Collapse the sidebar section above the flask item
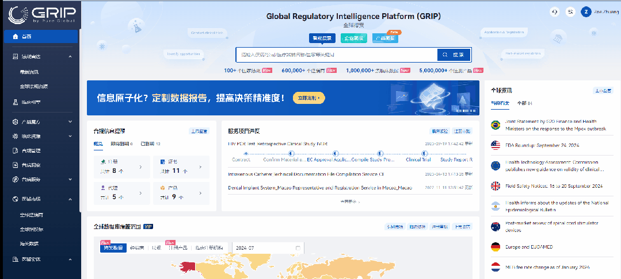The image size is (621, 279). [70, 56]
